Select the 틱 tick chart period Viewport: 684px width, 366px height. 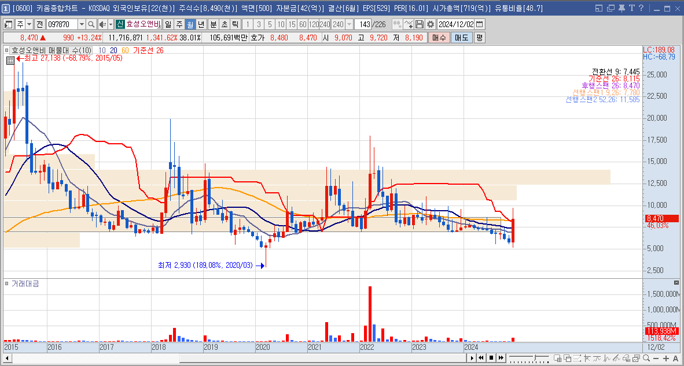tap(235, 24)
